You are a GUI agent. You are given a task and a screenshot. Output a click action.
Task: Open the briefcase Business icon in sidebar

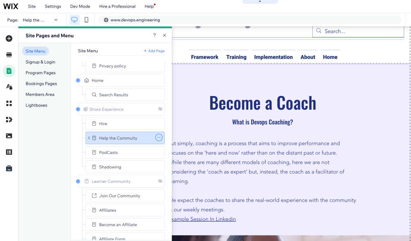pyautogui.click(x=9, y=168)
